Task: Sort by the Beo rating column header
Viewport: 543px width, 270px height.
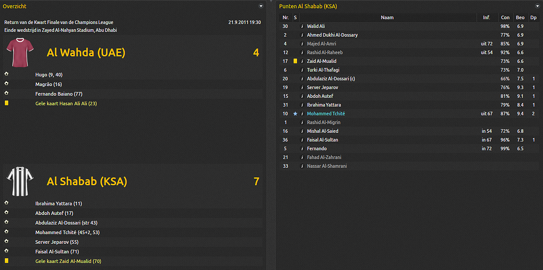Action: [520, 17]
